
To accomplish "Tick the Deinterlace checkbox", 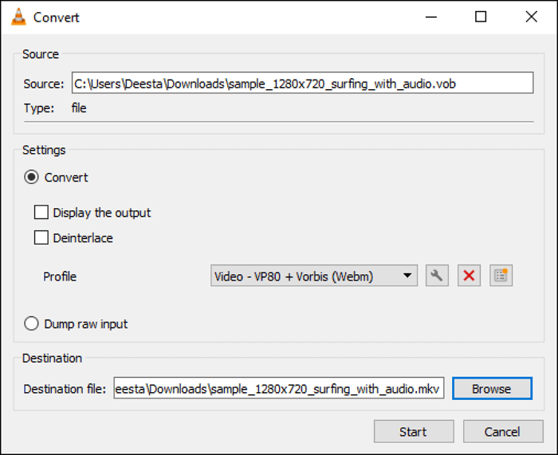I will [x=41, y=237].
